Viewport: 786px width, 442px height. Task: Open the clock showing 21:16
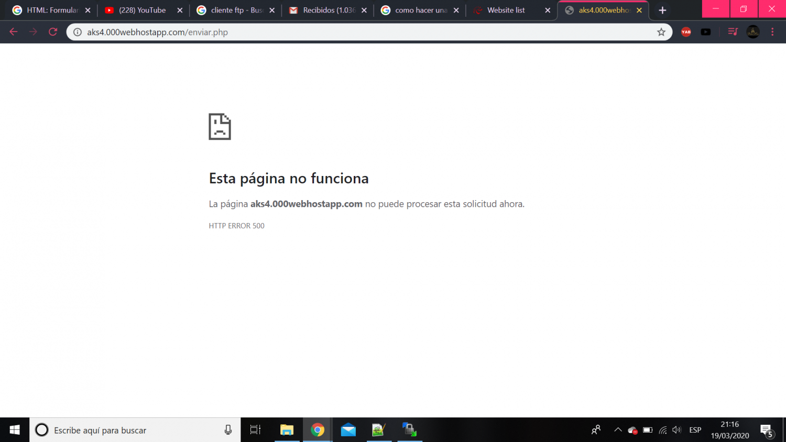click(x=730, y=430)
